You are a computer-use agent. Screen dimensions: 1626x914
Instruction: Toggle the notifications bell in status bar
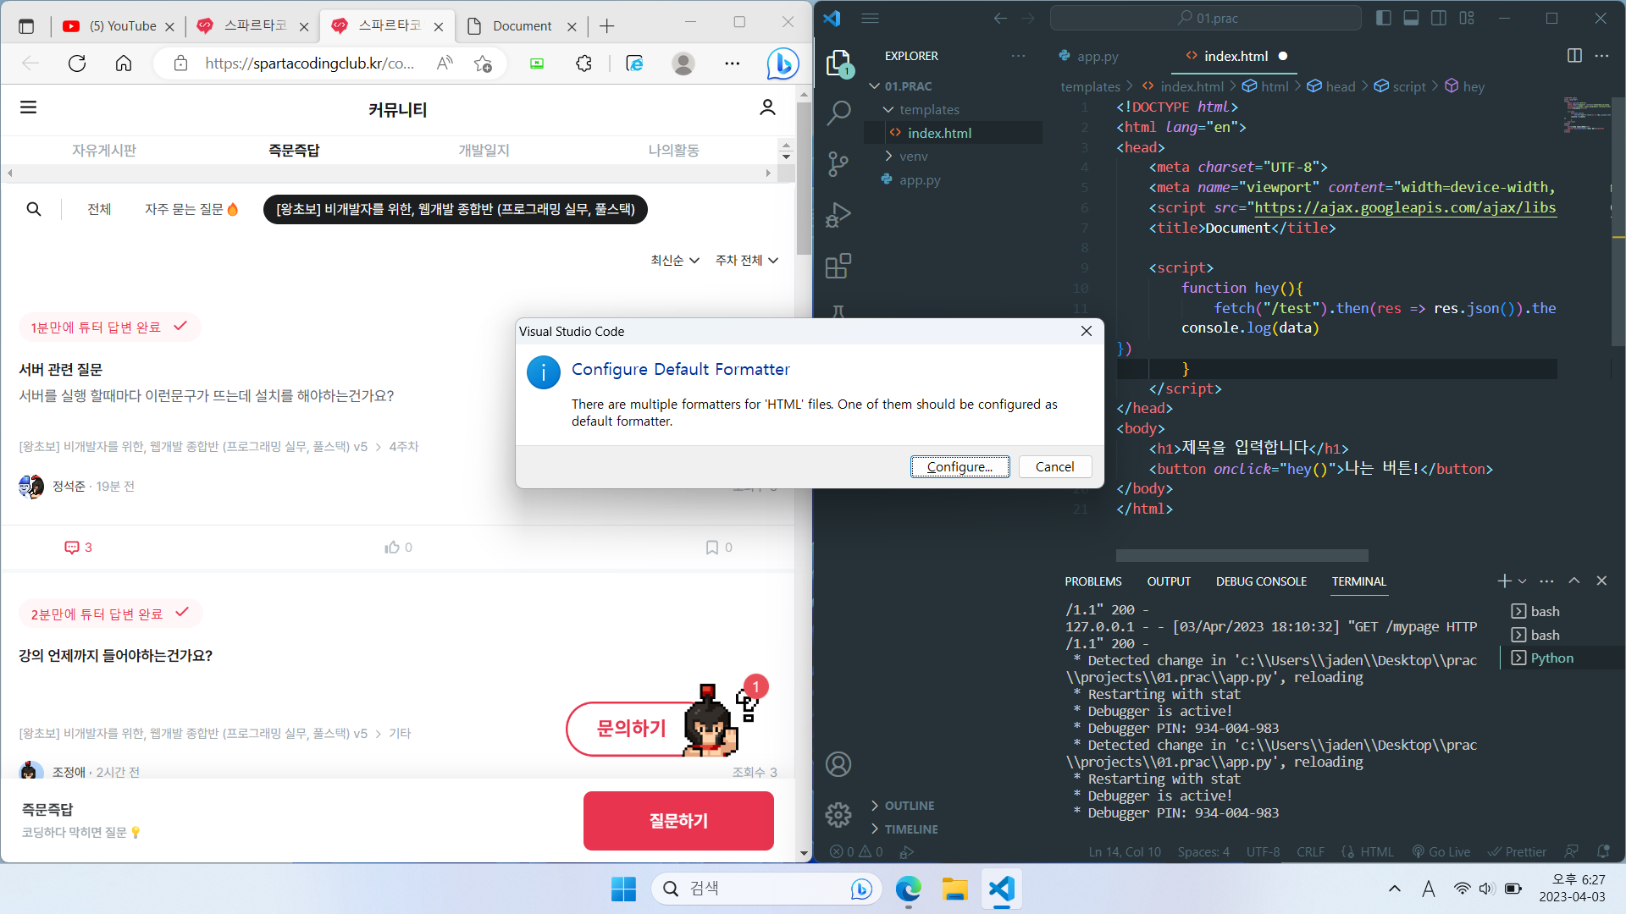pyautogui.click(x=1603, y=851)
